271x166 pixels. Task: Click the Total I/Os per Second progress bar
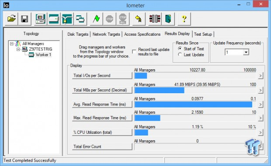[195, 76]
